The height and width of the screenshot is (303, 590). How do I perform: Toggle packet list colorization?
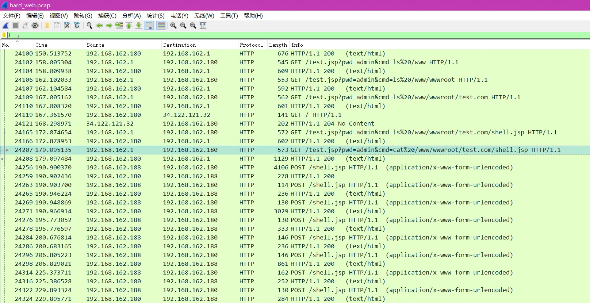pyautogui.click(x=161, y=26)
